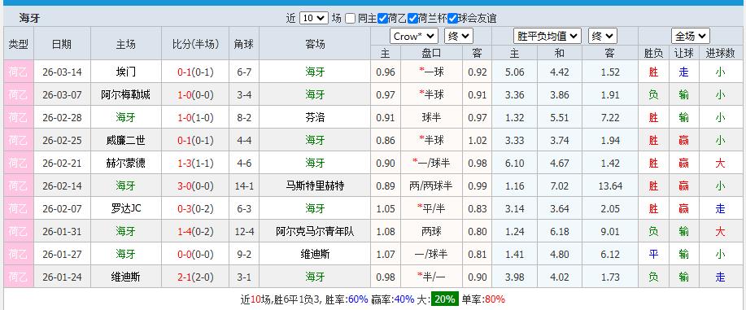Uncheck the 荷兰杯 filter checkbox
This screenshot has width=746, height=310.
(x=413, y=19)
